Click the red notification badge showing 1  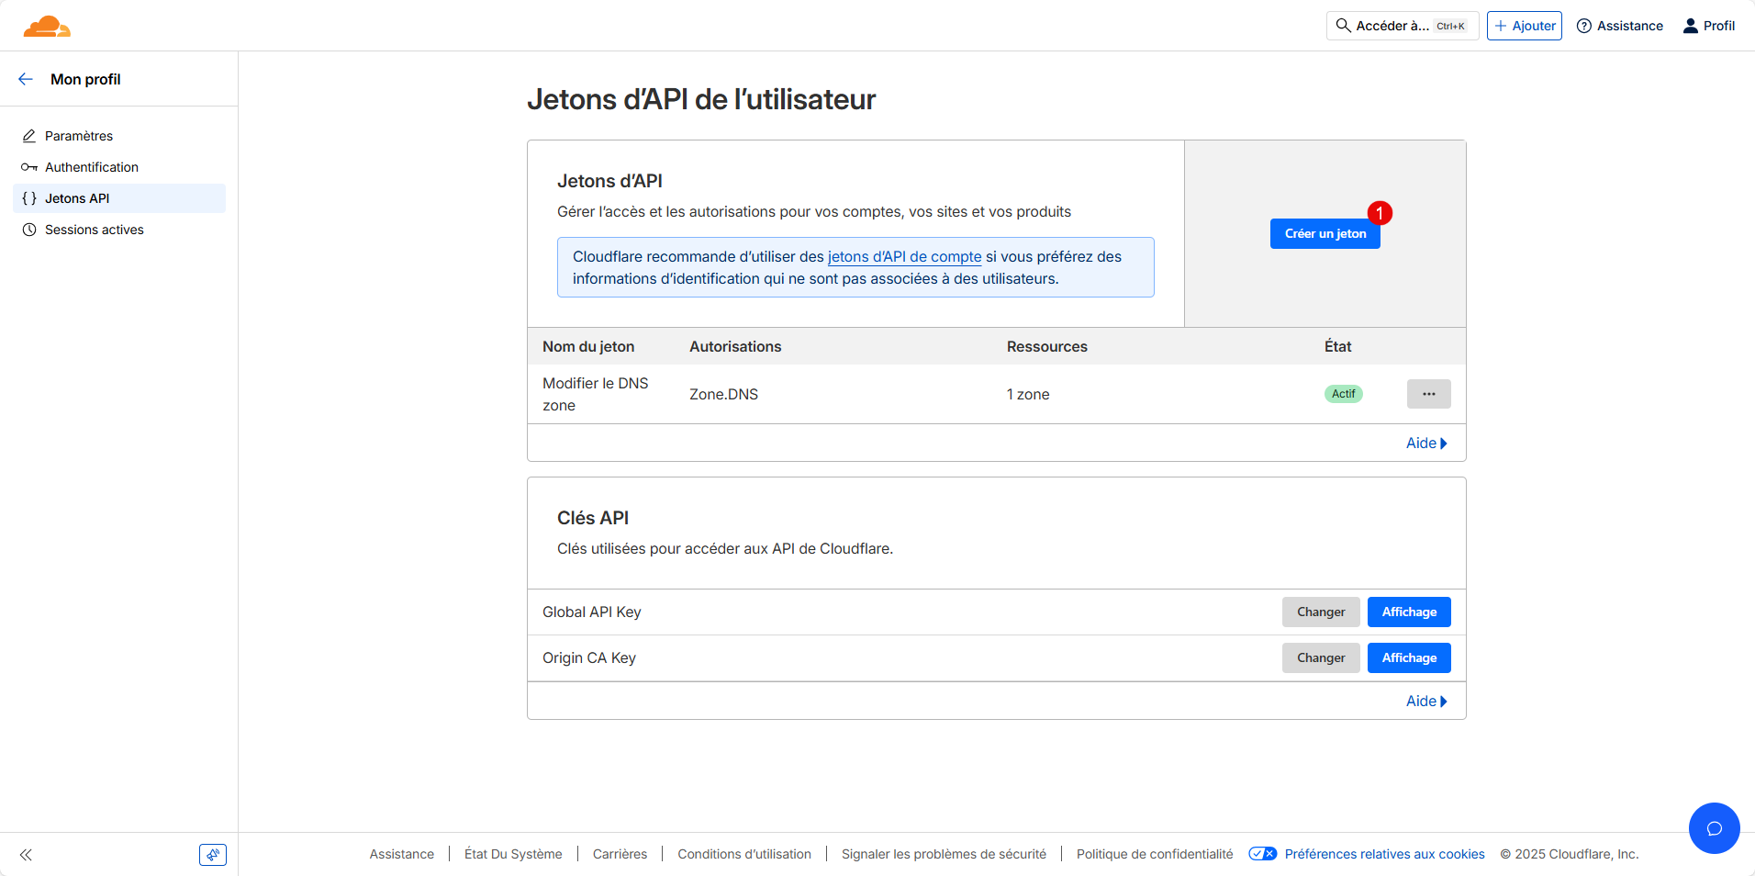pos(1379,213)
